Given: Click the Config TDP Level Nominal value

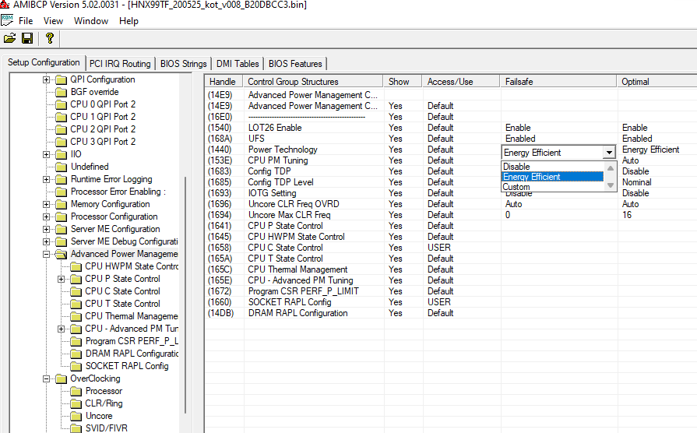Looking at the screenshot, I should 636,182.
